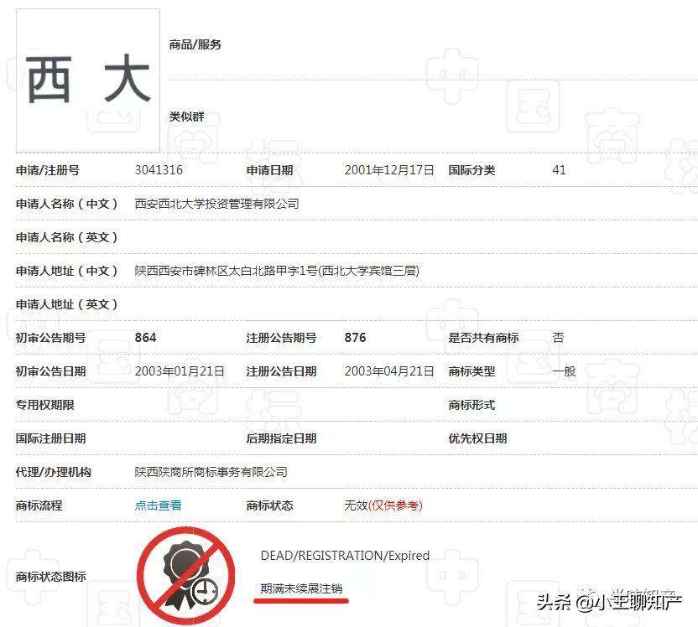The height and width of the screenshot is (627, 698).
Task: Click the 后期指定日期 label
Action: pyautogui.click(x=281, y=438)
